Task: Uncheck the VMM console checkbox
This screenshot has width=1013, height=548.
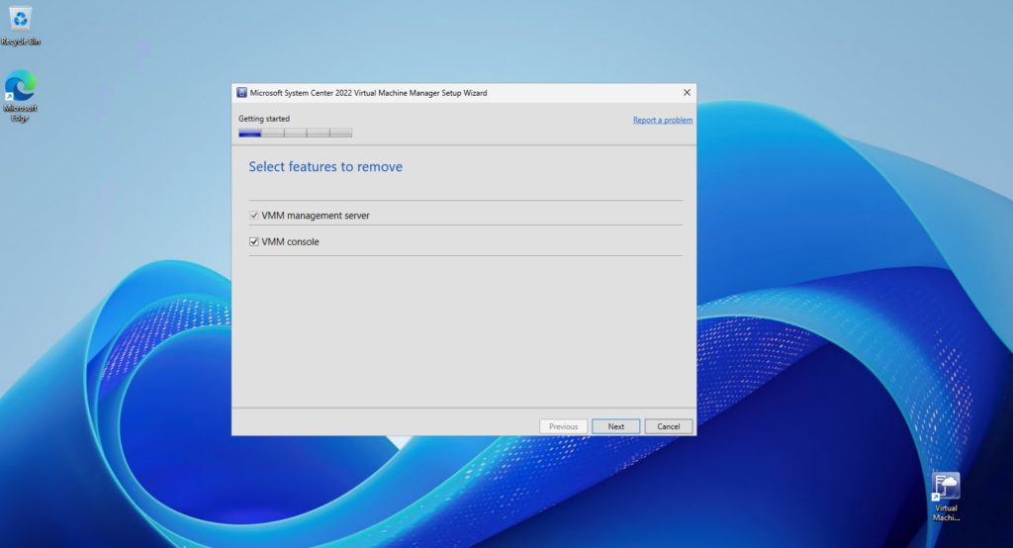Action: click(x=254, y=241)
